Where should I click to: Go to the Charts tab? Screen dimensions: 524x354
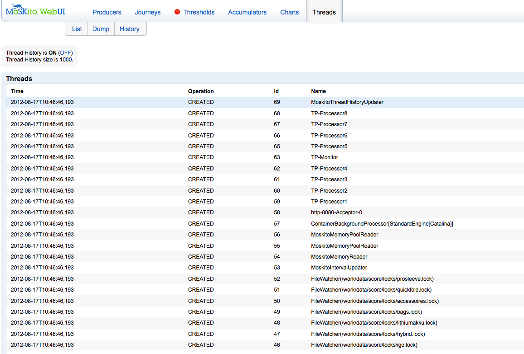(x=289, y=12)
